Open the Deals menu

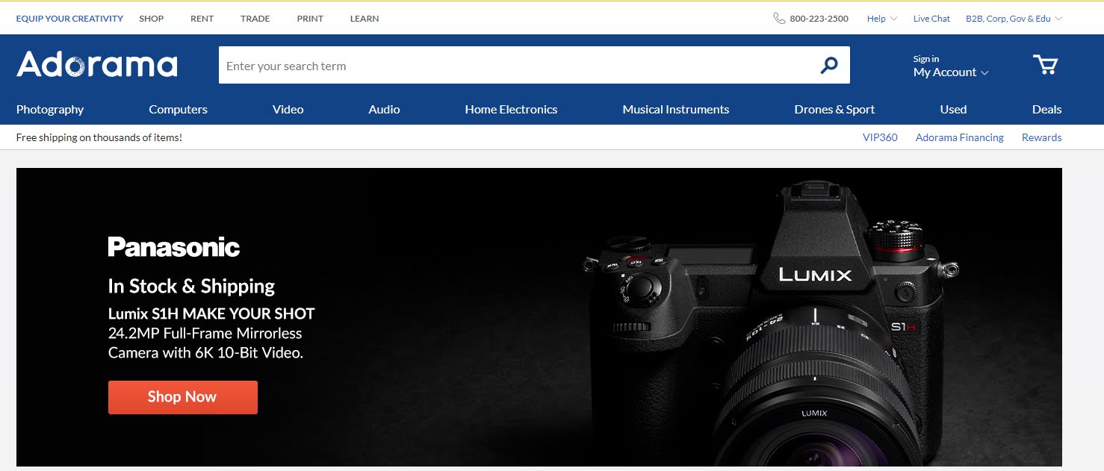tap(1046, 109)
